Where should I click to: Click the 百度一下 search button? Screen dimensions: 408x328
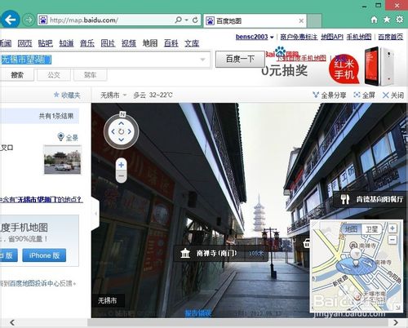pos(240,59)
